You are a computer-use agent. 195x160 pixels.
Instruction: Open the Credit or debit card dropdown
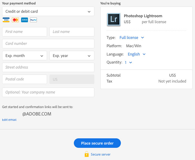click(48, 11)
